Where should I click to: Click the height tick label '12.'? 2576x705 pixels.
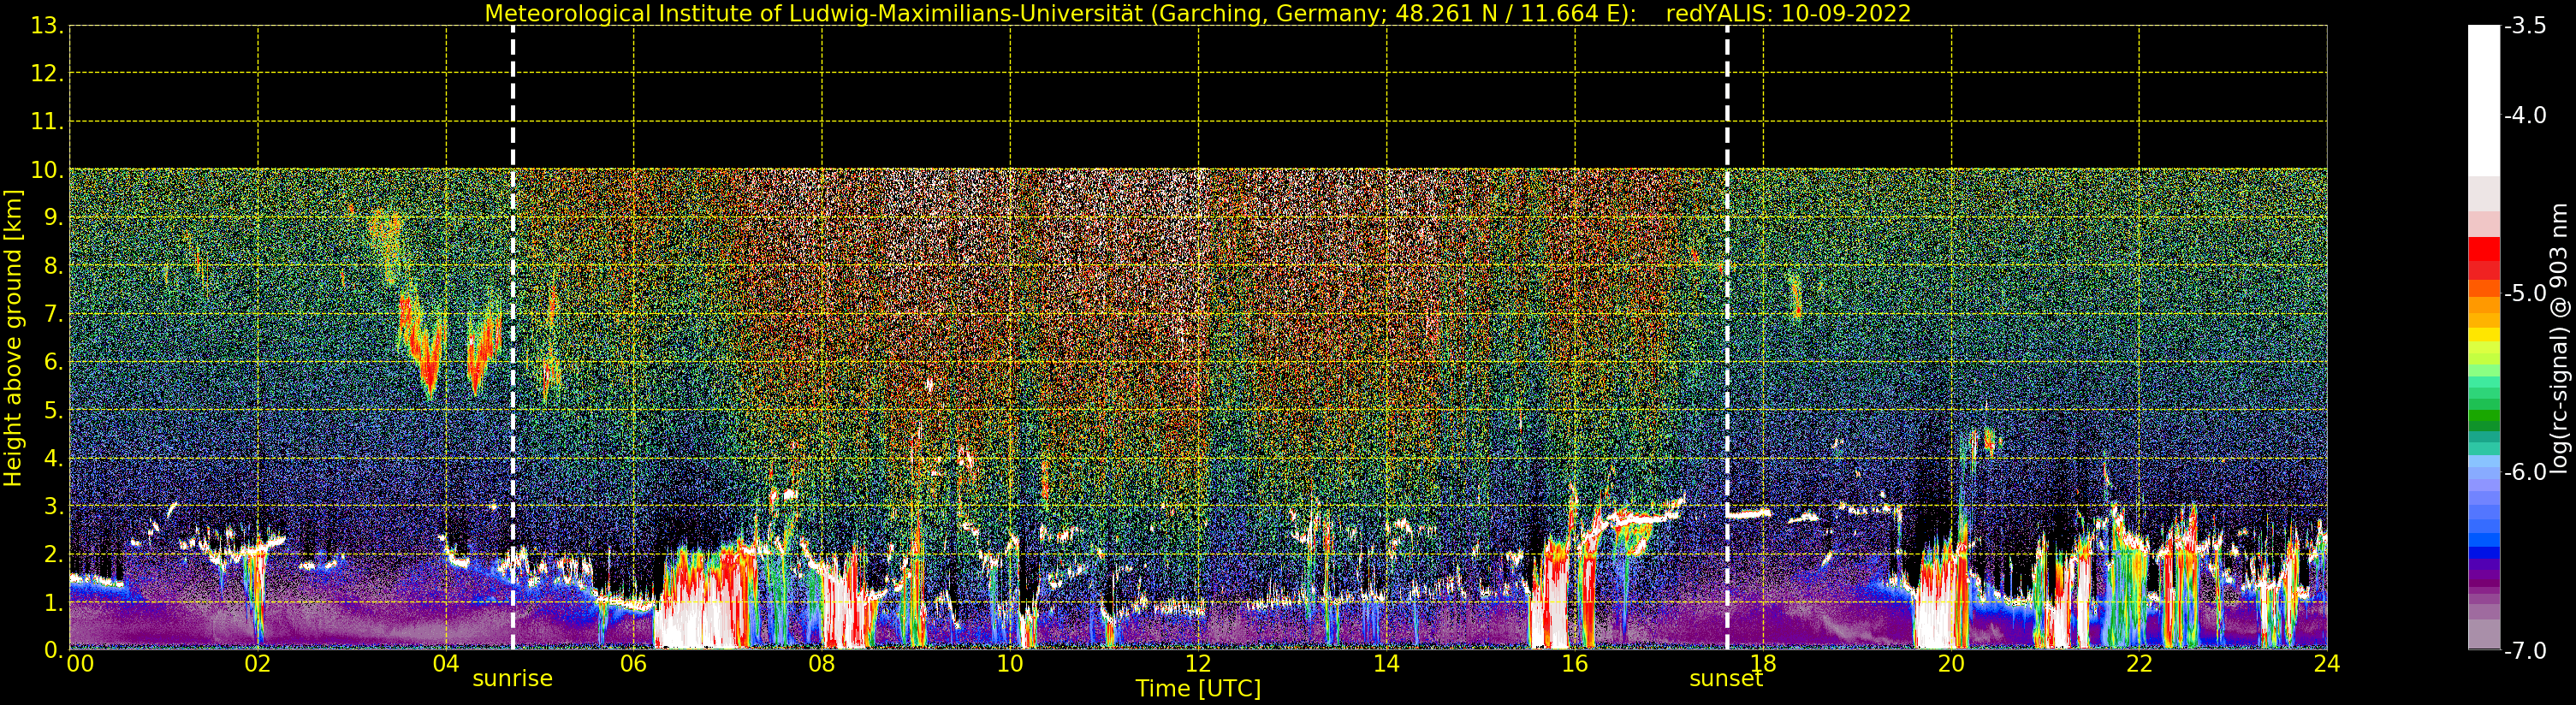point(47,74)
